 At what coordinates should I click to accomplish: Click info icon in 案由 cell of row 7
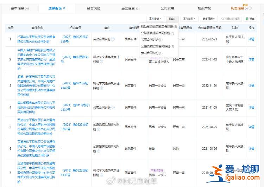pos(101,175)
